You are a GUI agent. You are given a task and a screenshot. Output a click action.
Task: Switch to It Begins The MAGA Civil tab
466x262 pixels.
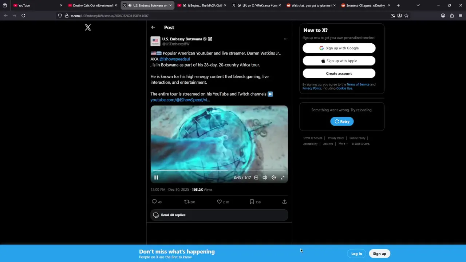click(x=202, y=5)
